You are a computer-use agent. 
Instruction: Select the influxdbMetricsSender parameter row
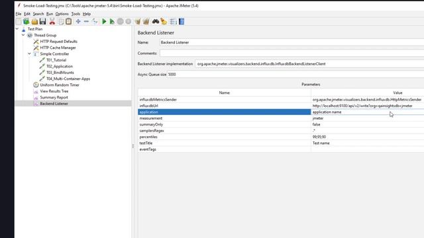(x=225, y=100)
